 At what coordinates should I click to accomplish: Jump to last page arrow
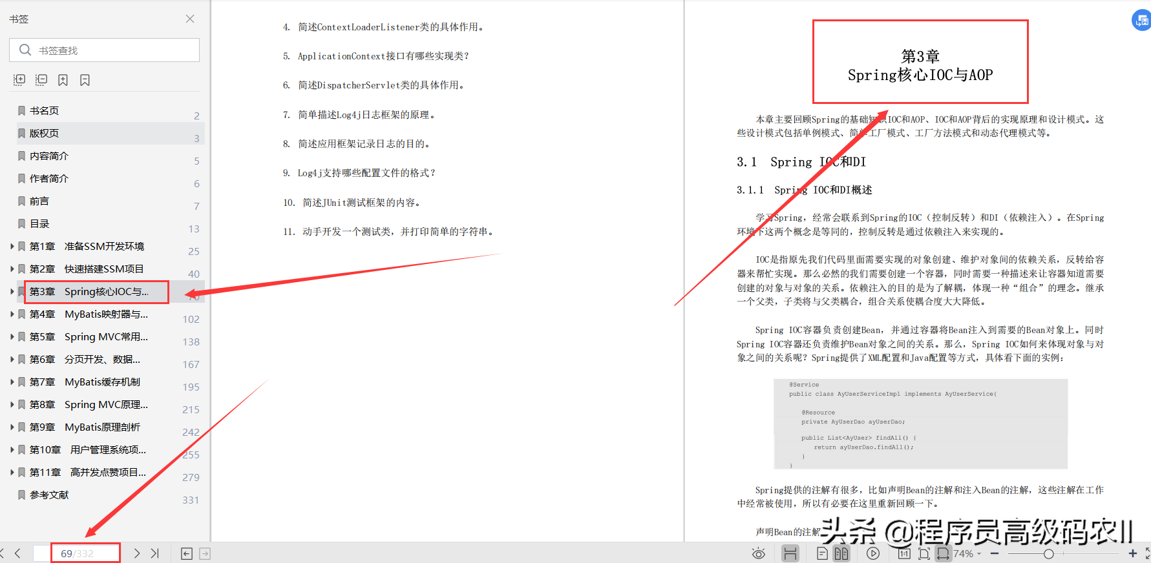[155, 553]
